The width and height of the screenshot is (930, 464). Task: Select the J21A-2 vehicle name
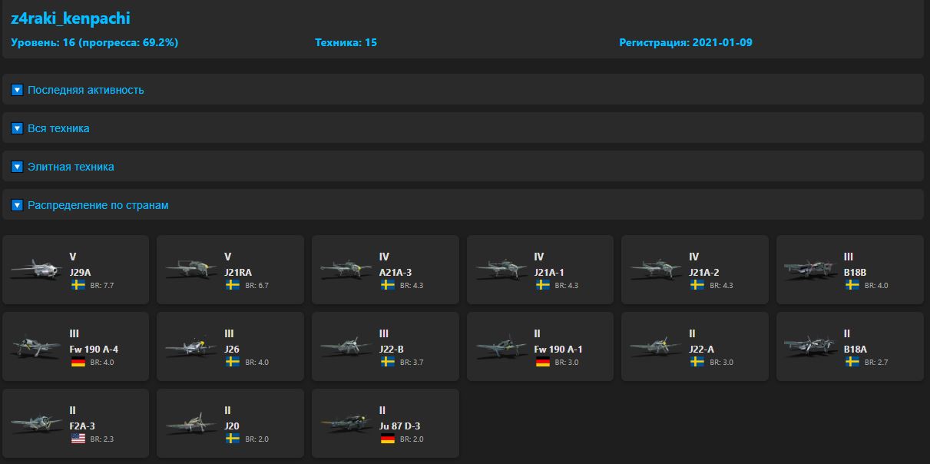(705, 272)
